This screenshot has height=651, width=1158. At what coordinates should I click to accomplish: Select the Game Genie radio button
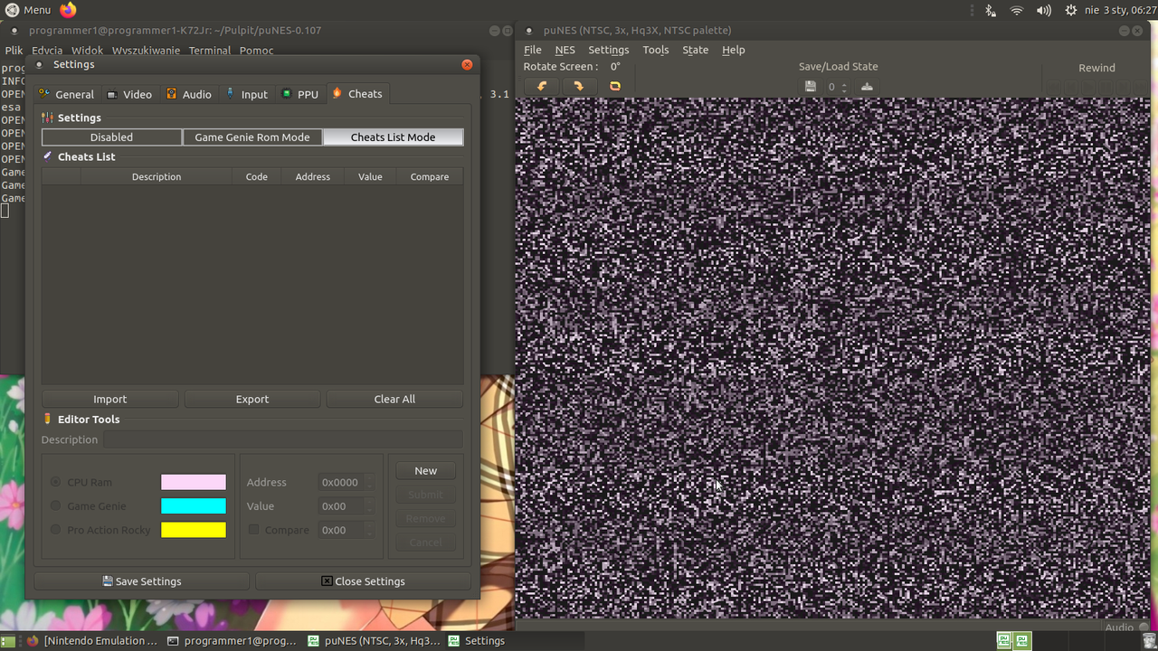56,505
